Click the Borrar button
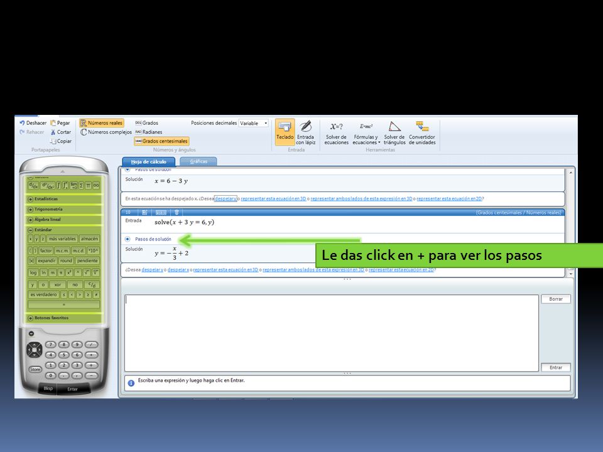 pyautogui.click(x=556, y=299)
